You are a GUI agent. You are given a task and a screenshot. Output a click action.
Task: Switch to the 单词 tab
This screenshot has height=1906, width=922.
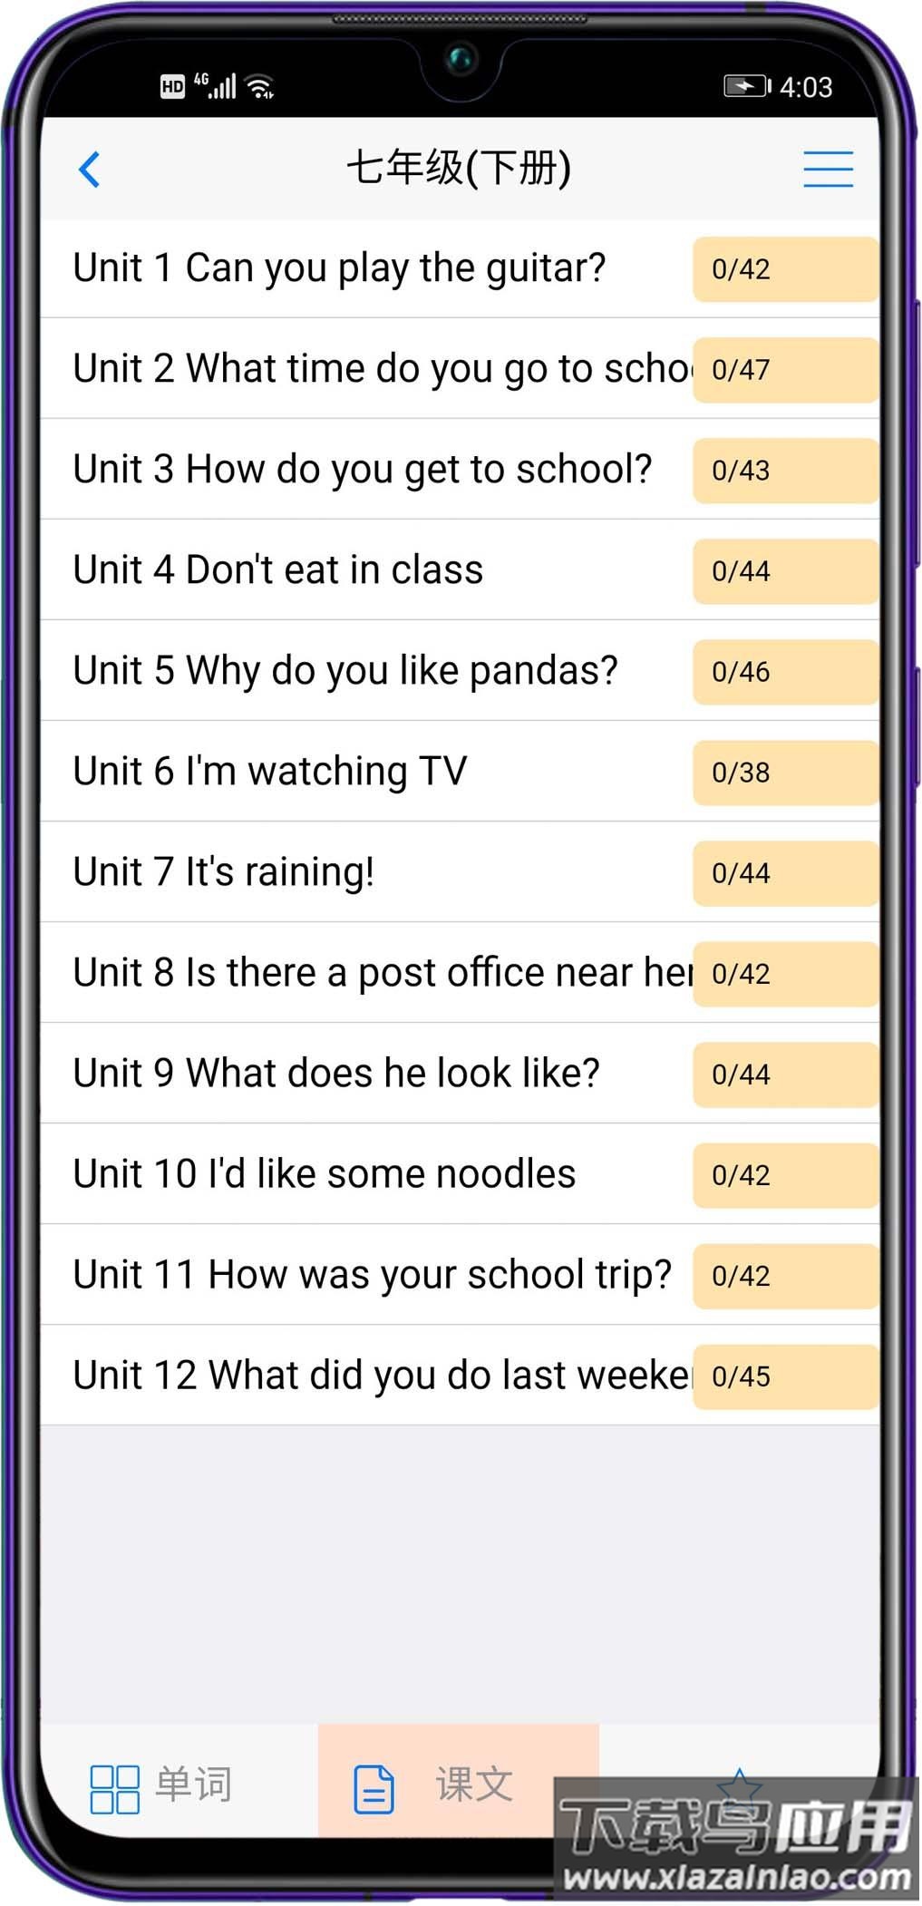coord(193,1784)
